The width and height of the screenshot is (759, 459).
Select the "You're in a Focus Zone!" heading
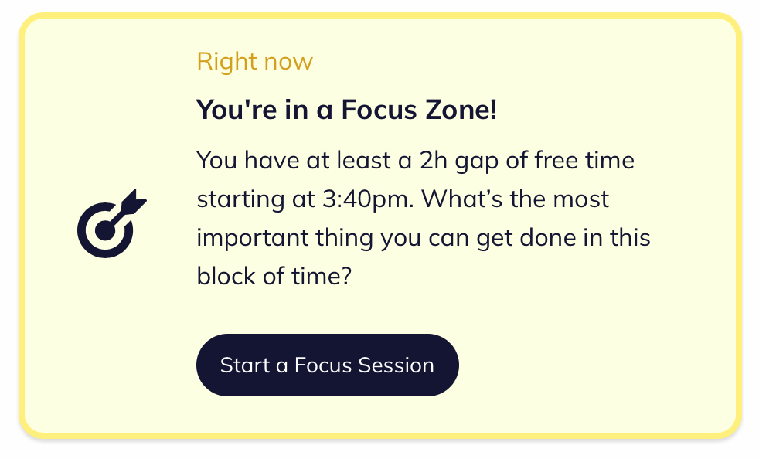click(x=346, y=110)
